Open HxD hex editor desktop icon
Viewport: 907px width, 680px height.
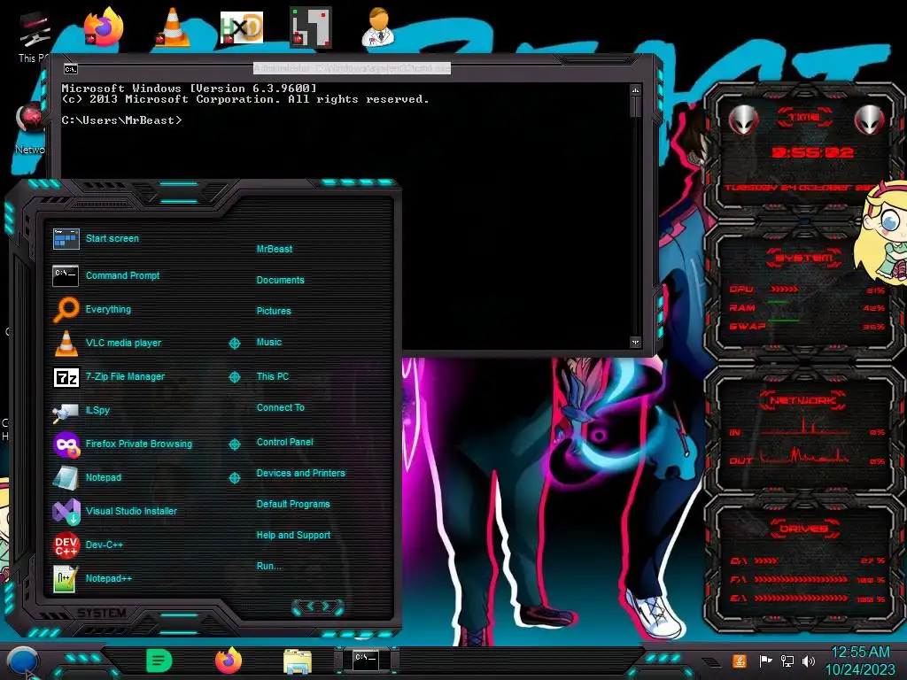[242, 27]
